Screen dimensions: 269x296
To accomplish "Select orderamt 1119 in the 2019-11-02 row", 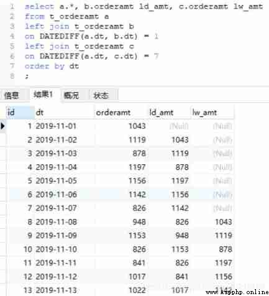I will tap(137, 140).
